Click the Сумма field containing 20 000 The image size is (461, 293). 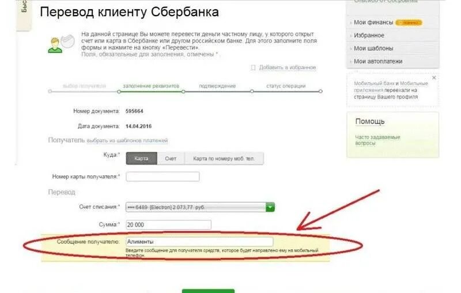168,224
